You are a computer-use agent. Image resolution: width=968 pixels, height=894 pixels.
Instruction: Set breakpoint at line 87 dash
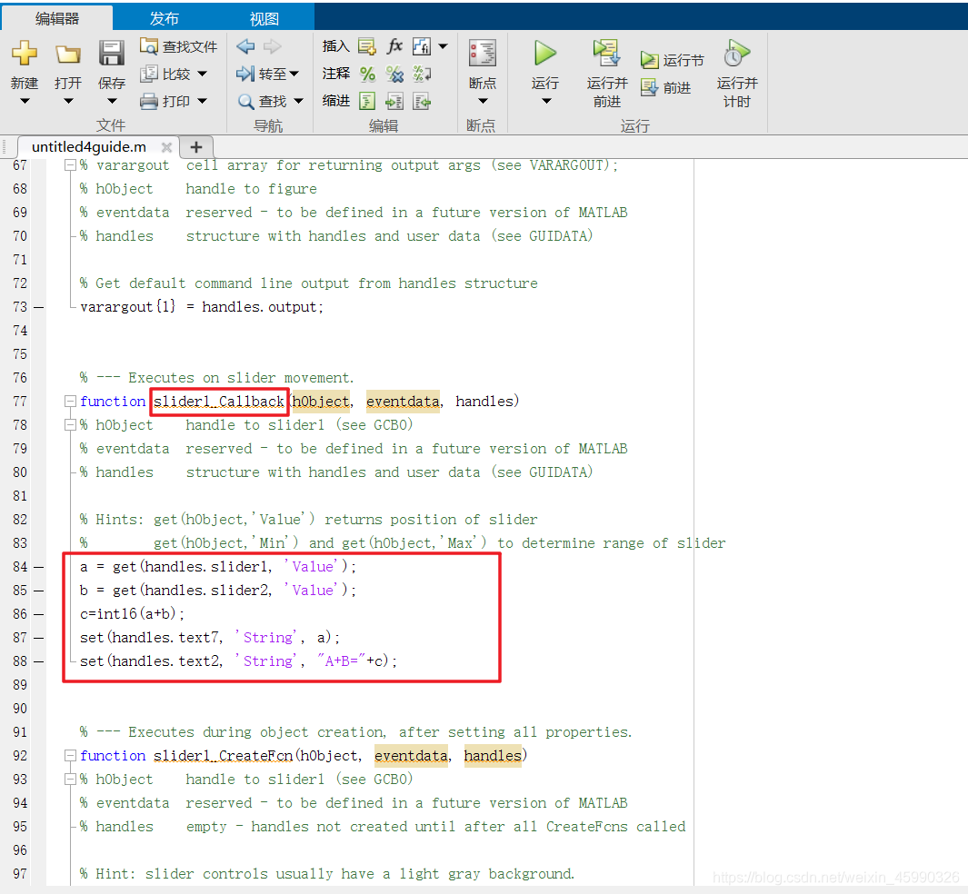39,638
